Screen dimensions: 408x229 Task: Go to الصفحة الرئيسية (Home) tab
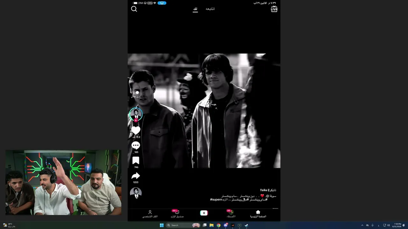tap(258, 214)
